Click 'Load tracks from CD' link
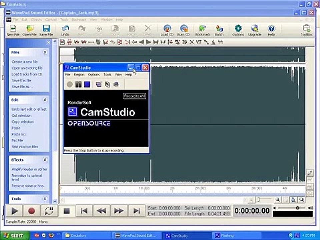The height and width of the screenshot is (240, 320). point(27,74)
